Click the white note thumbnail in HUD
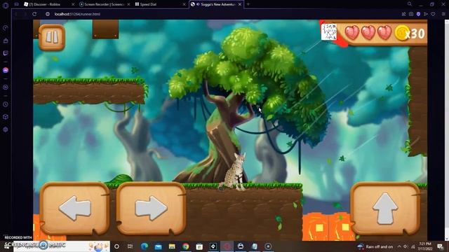This screenshot has width=449, height=252. (x=329, y=31)
